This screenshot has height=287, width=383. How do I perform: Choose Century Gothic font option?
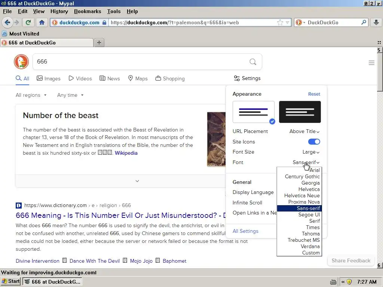[x=299, y=176]
